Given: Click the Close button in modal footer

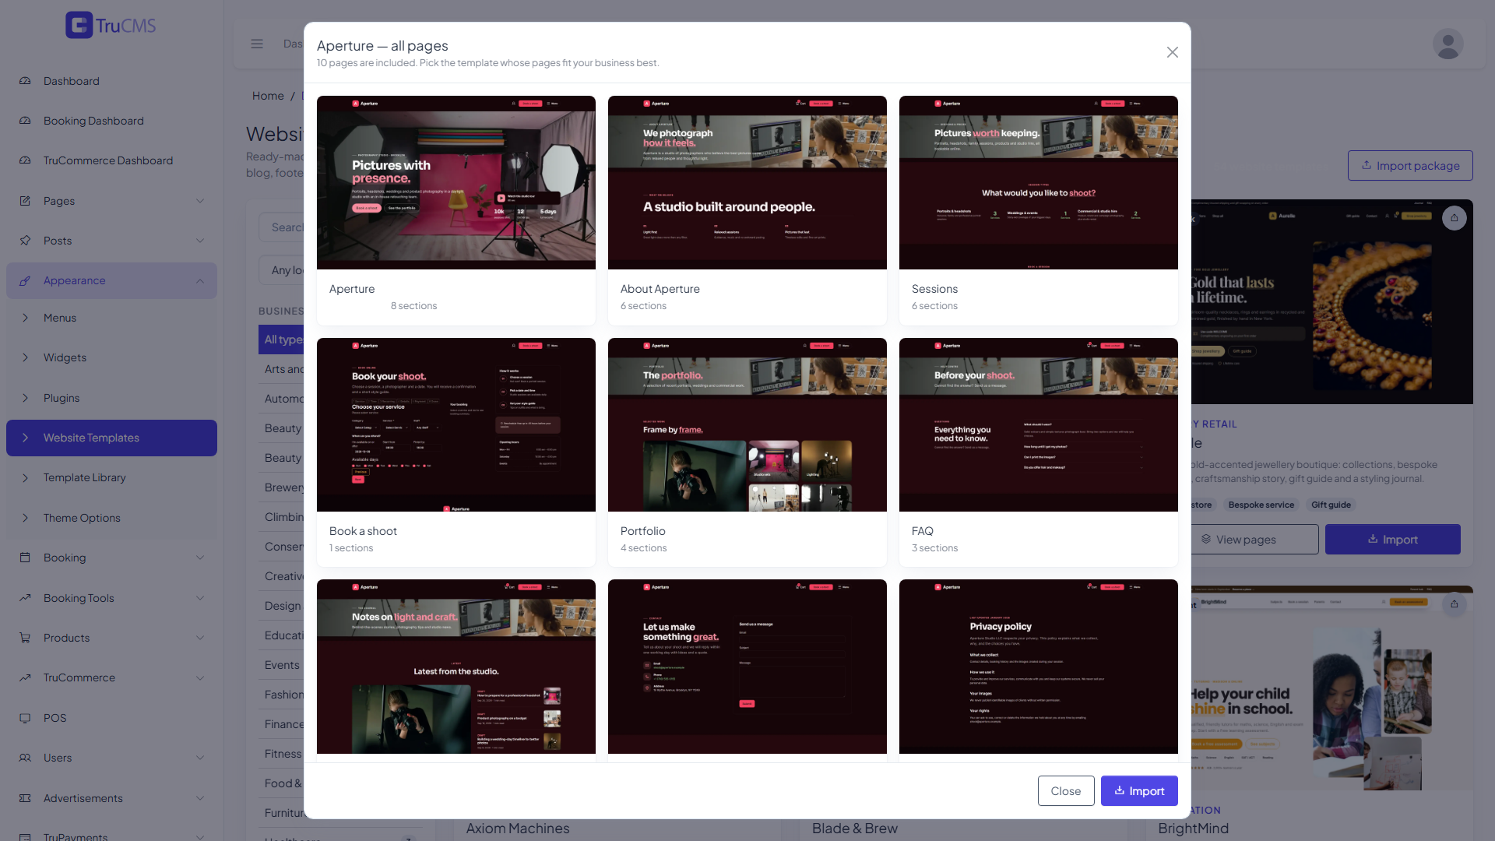Looking at the screenshot, I should pyautogui.click(x=1066, y=790).
